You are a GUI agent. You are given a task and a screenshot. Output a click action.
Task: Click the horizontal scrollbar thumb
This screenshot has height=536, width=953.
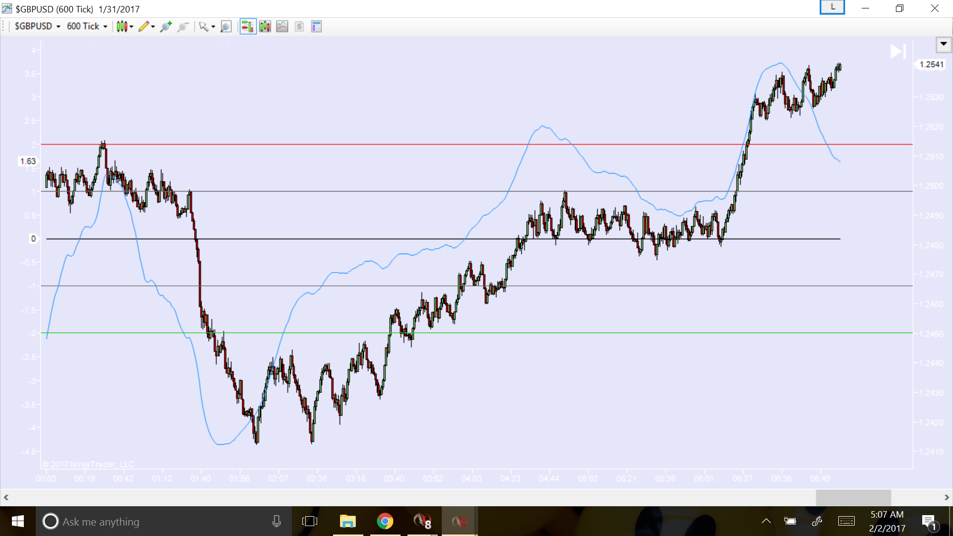coord(853,497)
